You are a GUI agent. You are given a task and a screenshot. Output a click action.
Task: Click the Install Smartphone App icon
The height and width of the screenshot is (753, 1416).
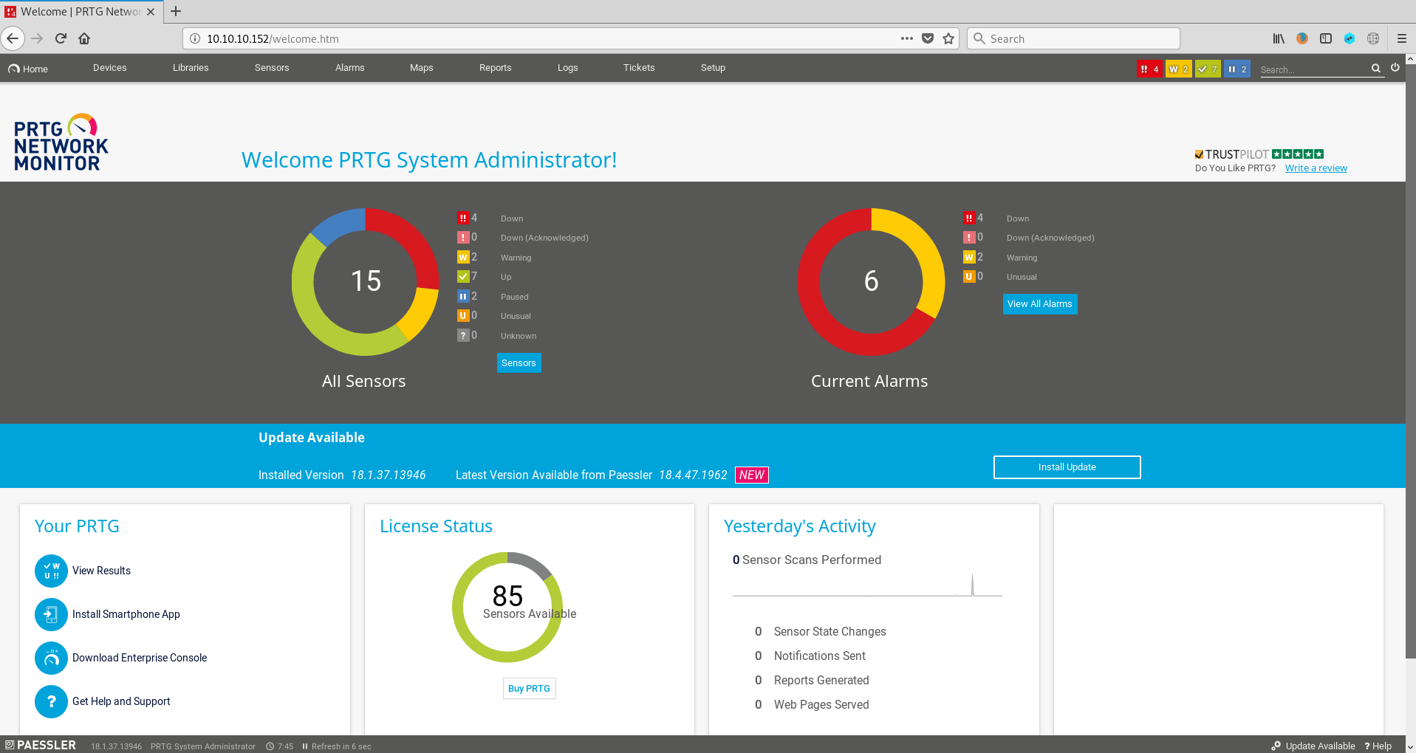click(51, 615)
